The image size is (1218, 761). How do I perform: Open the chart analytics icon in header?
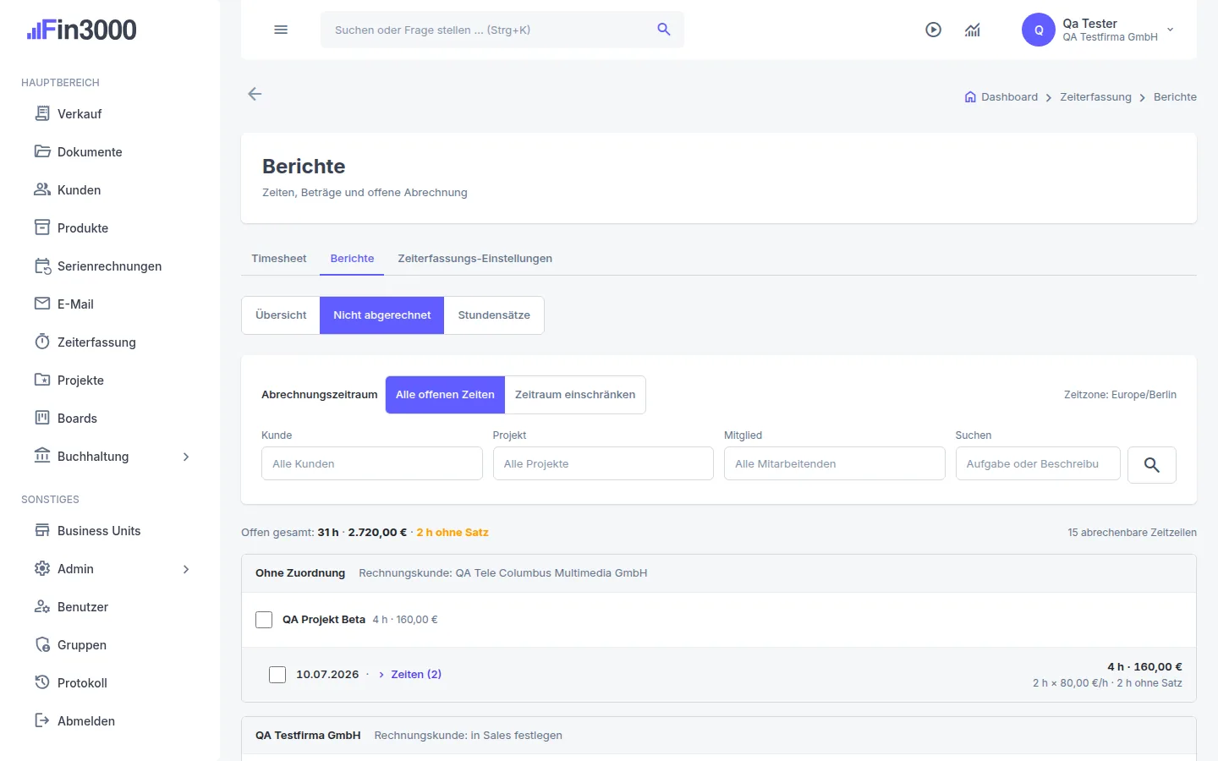pyautogui.click(x=973, y=30)
